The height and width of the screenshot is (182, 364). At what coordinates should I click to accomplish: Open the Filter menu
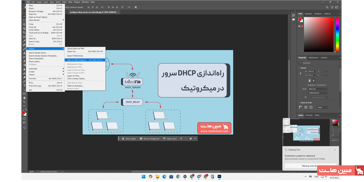click(64, 2)
